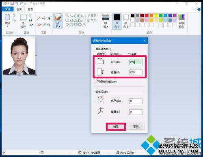Click the Edit colors rainbow icon

point(181,17)
